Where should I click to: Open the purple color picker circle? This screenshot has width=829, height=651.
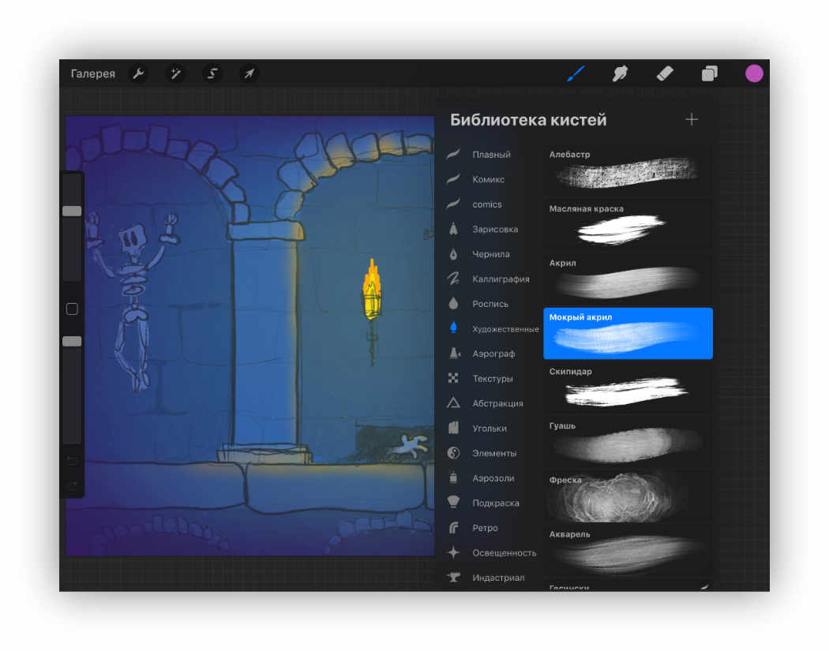pos(754,73)
